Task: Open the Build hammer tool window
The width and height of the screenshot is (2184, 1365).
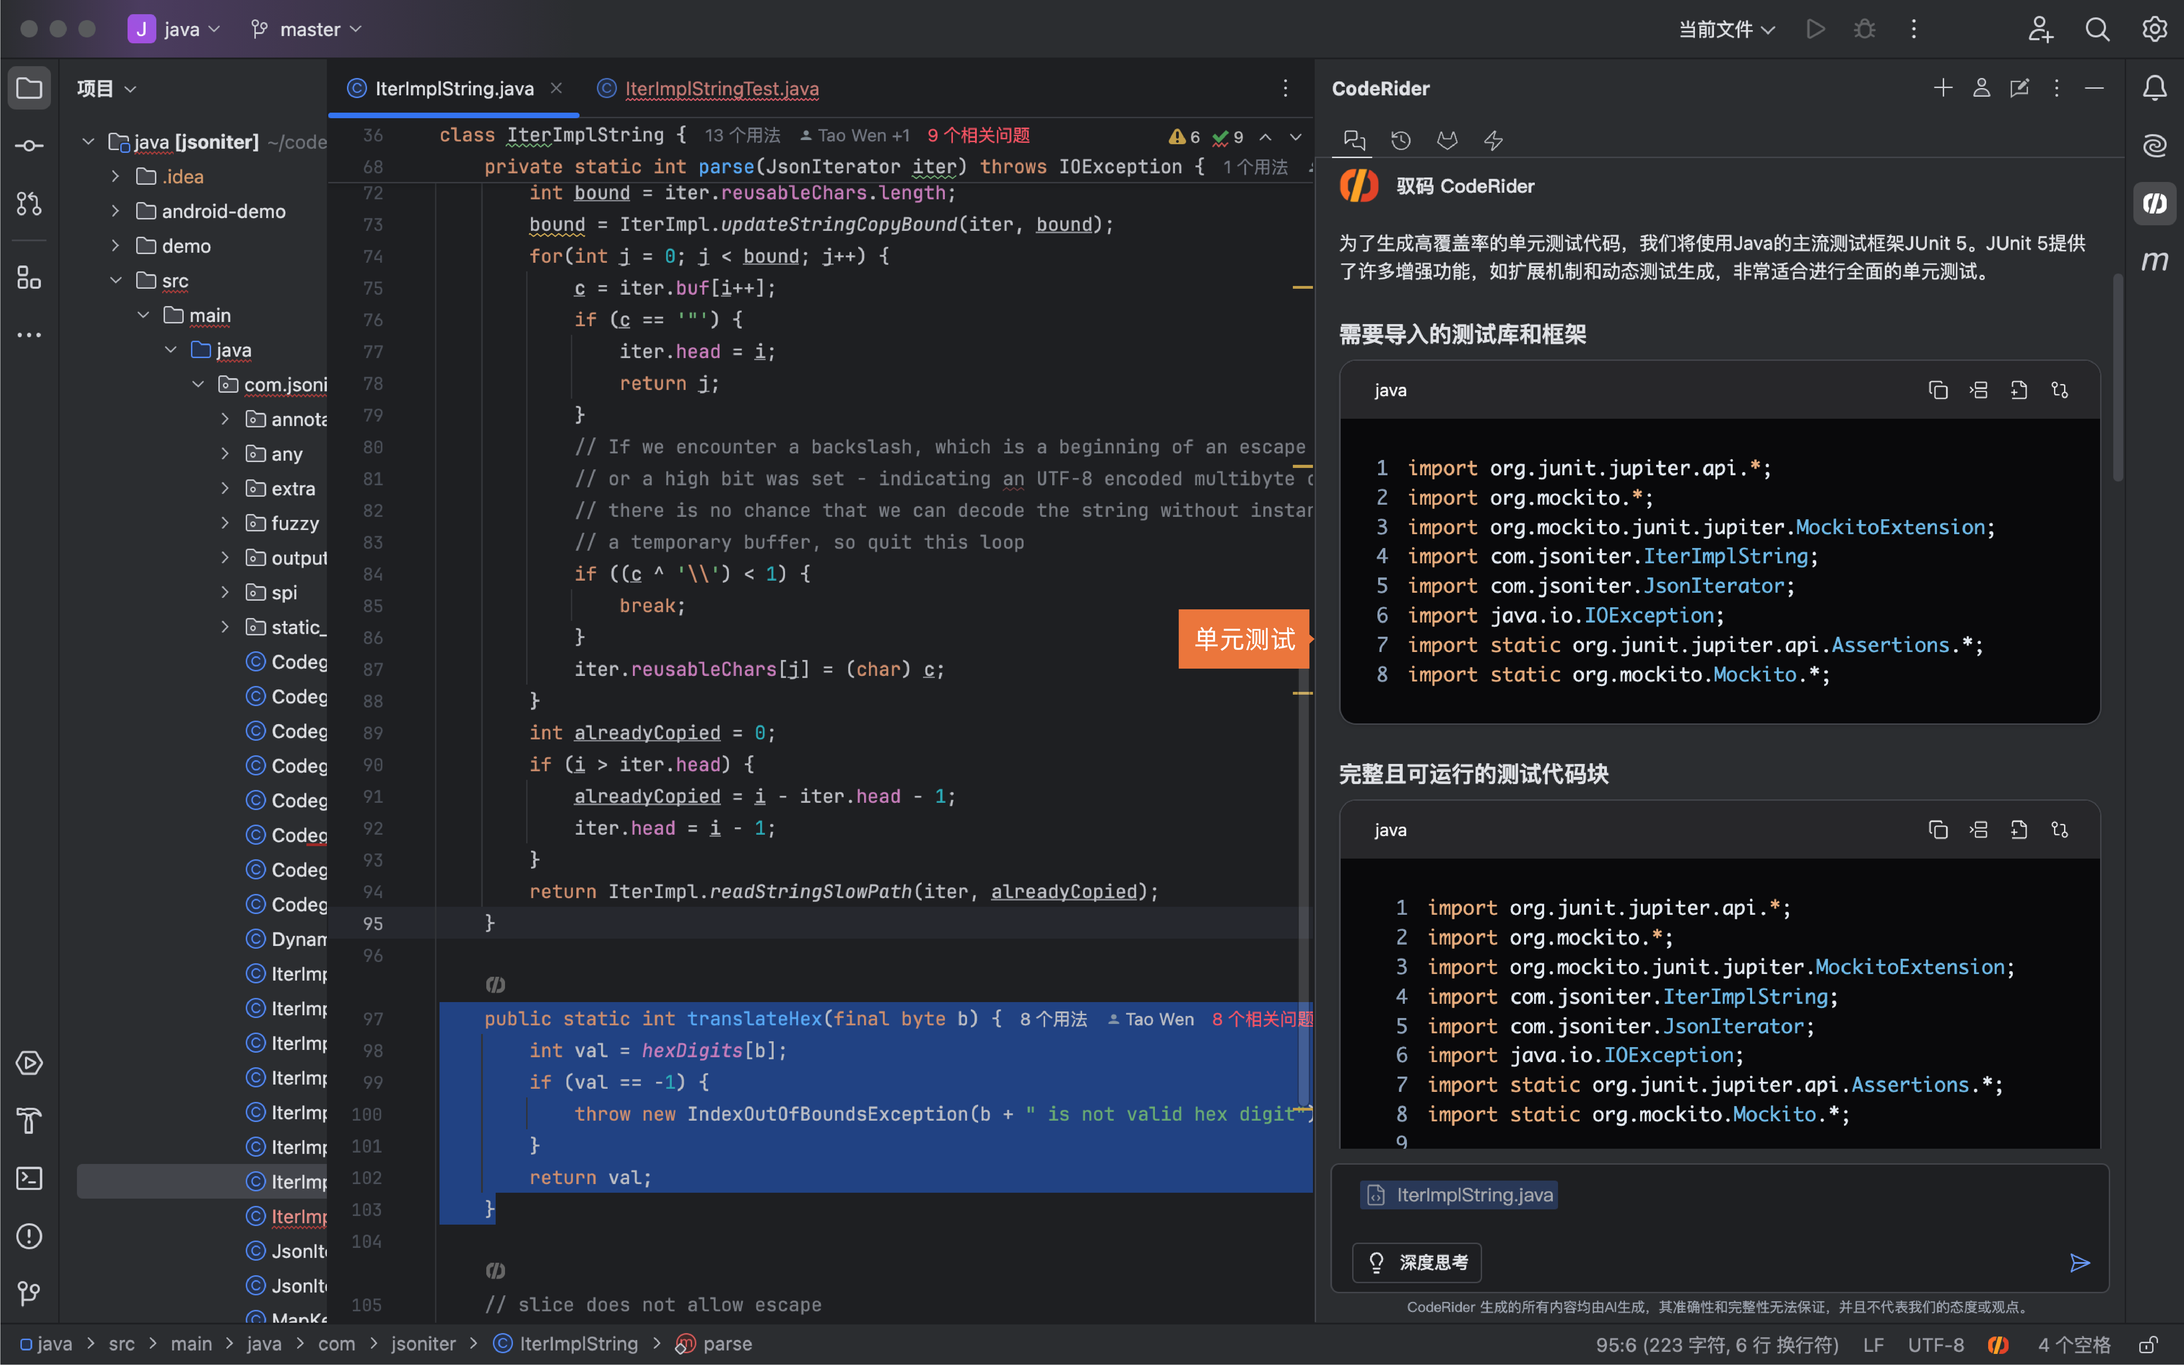Action: point(29,1121)
